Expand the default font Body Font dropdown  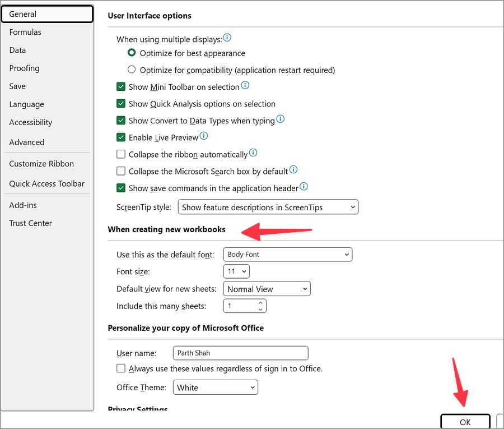(x=287, y=255)
